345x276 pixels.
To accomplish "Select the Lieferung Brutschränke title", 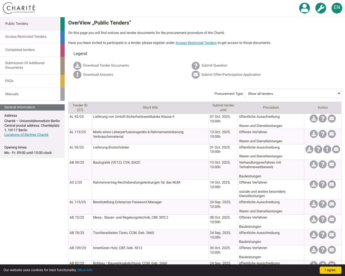I will 111,147.
